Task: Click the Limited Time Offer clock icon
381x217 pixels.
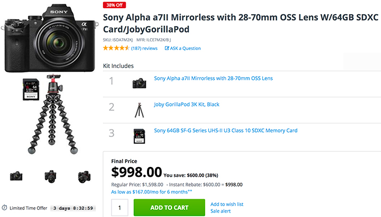Action: click(x=4, y=208)
